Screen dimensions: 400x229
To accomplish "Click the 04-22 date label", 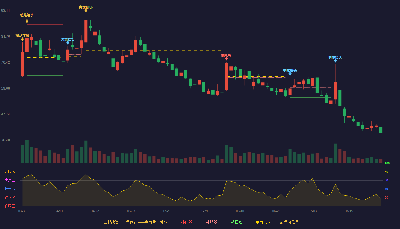I will click(x=95, y=211).
